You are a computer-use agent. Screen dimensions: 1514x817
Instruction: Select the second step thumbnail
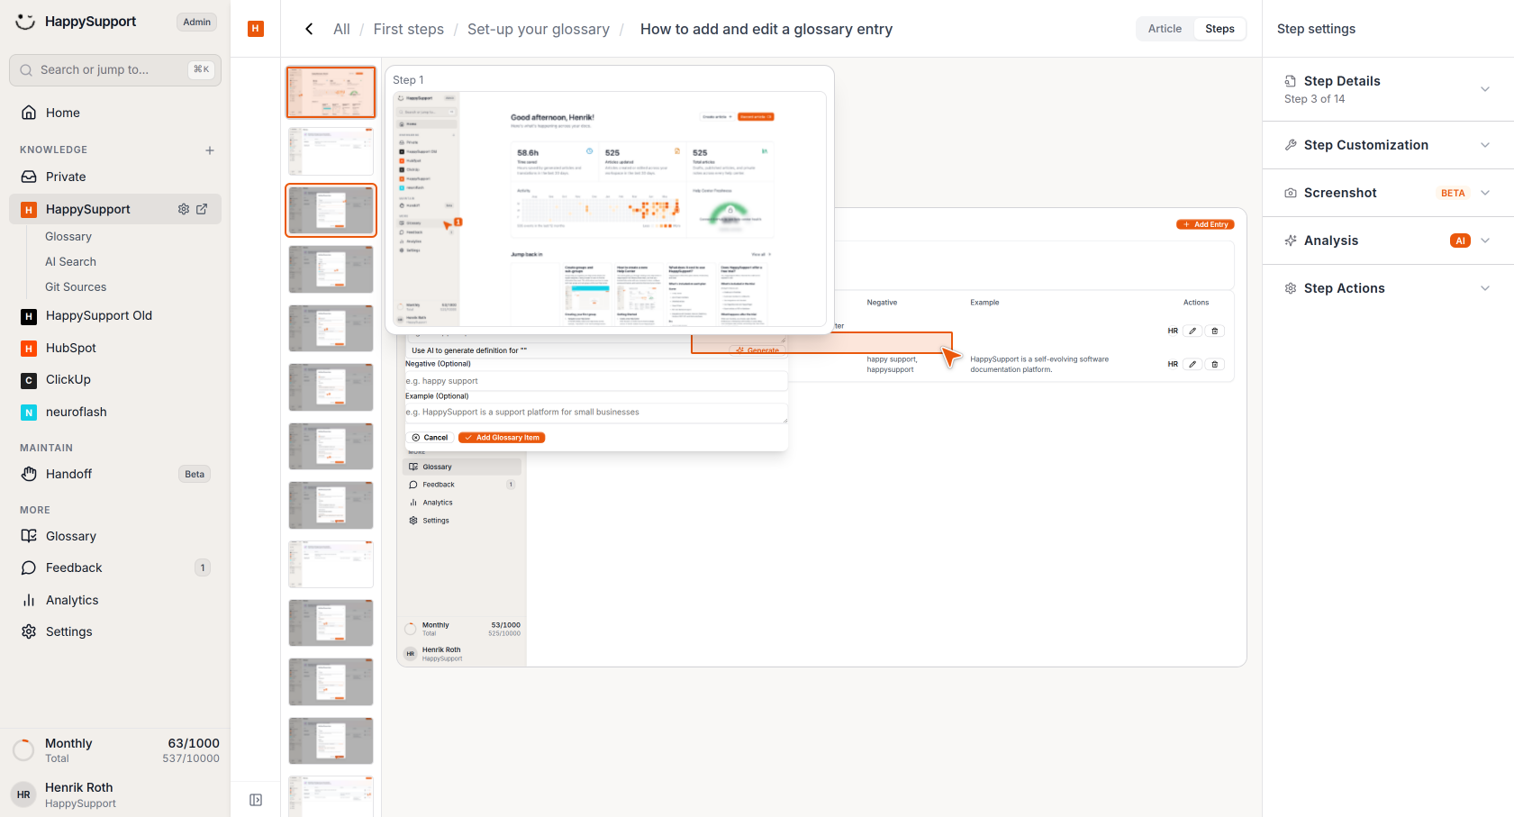(x=331, y=151)
